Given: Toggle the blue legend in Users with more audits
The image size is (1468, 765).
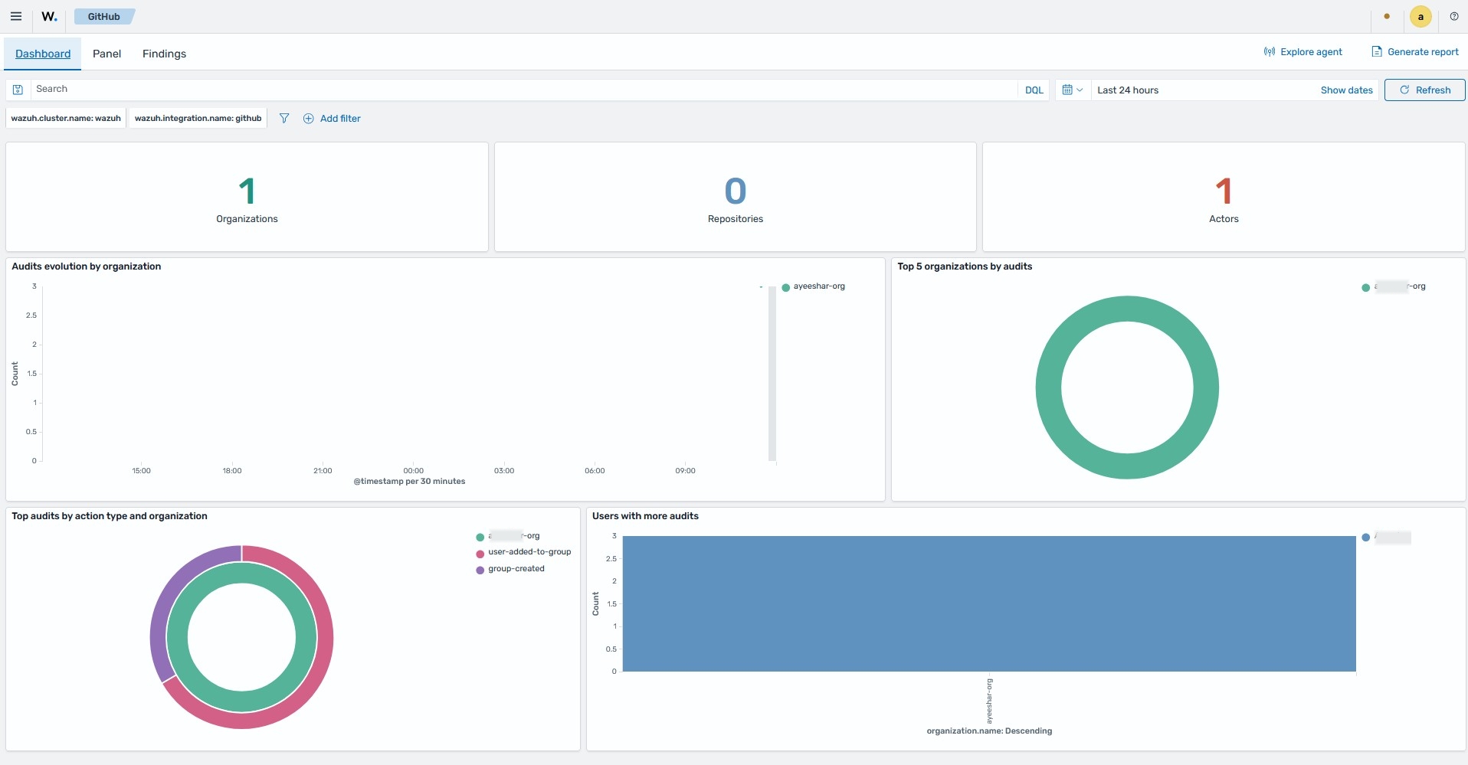Looking at the screenshot, I should [x=1386, y=537].
